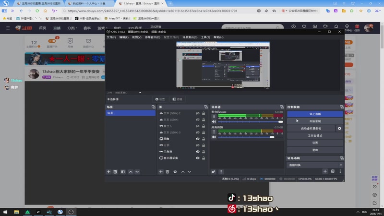
Task: Open advanced audio properties in mixer footer
Action: point(213,172)
